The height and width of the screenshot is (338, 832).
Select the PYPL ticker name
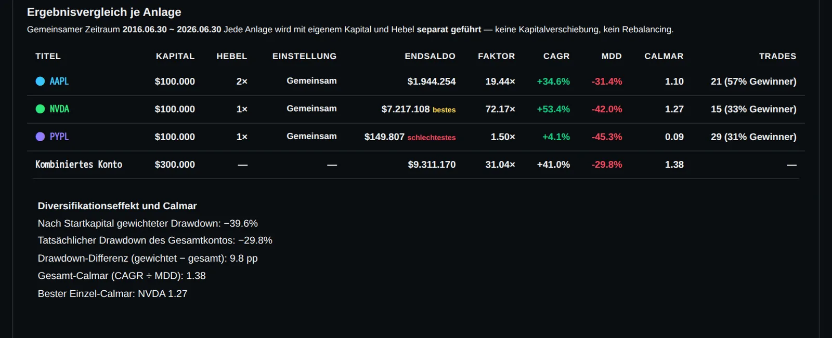59,137
